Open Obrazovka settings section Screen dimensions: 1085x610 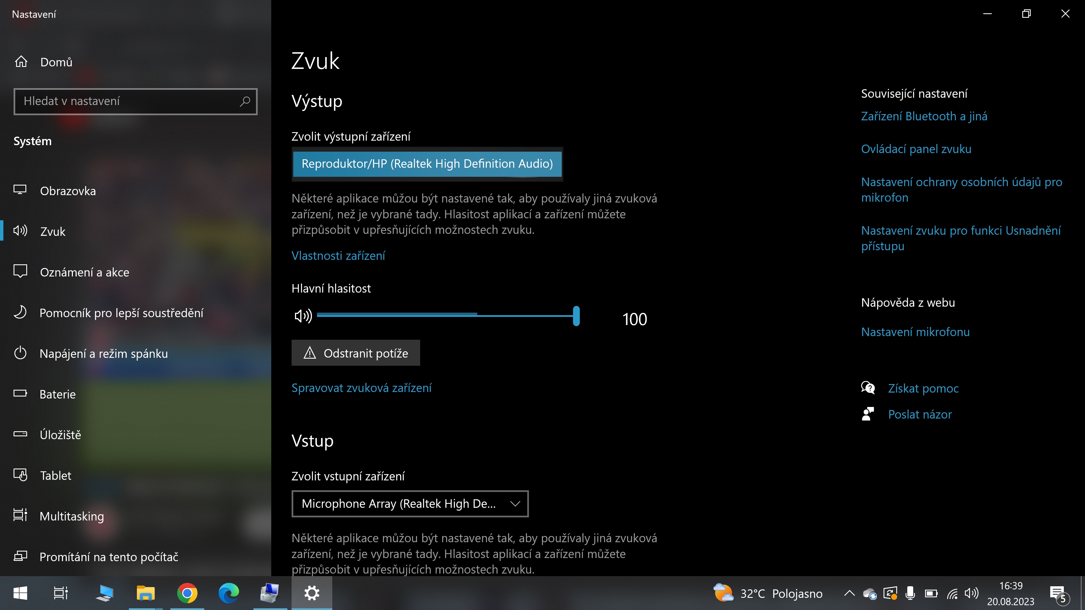coord(68,191)
